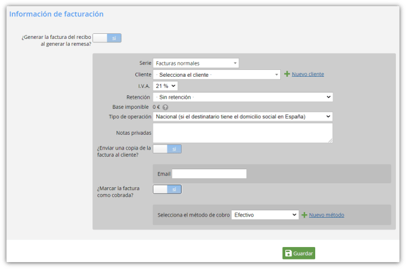
Task: Click the Nuevo cliente link
Action: tap(308, 74)
